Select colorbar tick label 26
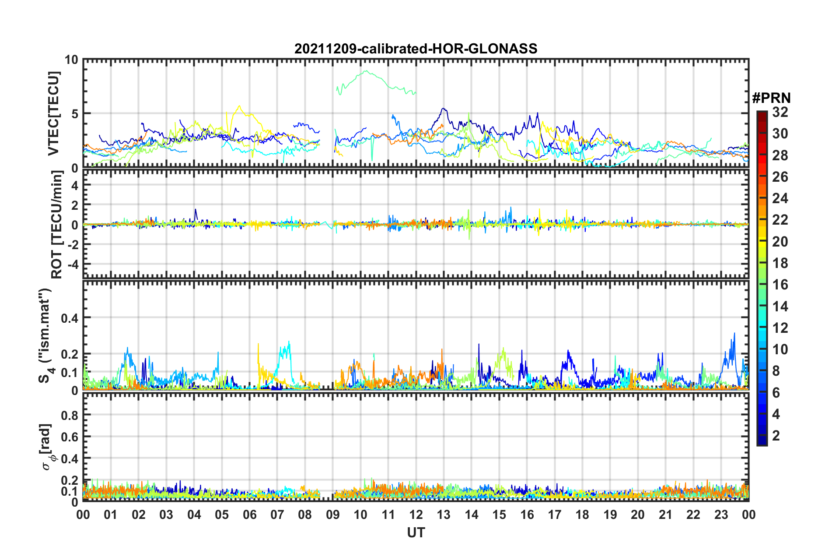The image size is (832, 557). pyautogui.click(x=780, y=177)
